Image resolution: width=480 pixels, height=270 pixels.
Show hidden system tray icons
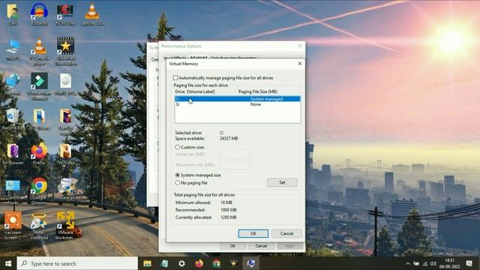(x=408, y=263)
